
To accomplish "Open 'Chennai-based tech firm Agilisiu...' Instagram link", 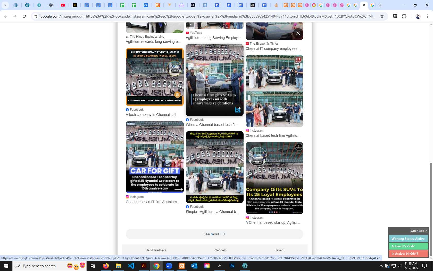I will coord(273,135).
